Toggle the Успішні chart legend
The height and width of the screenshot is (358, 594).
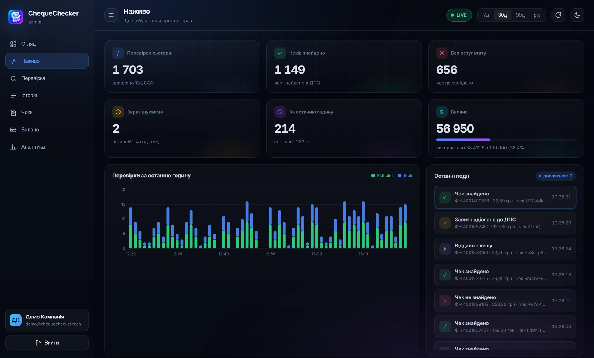point(382,176)
